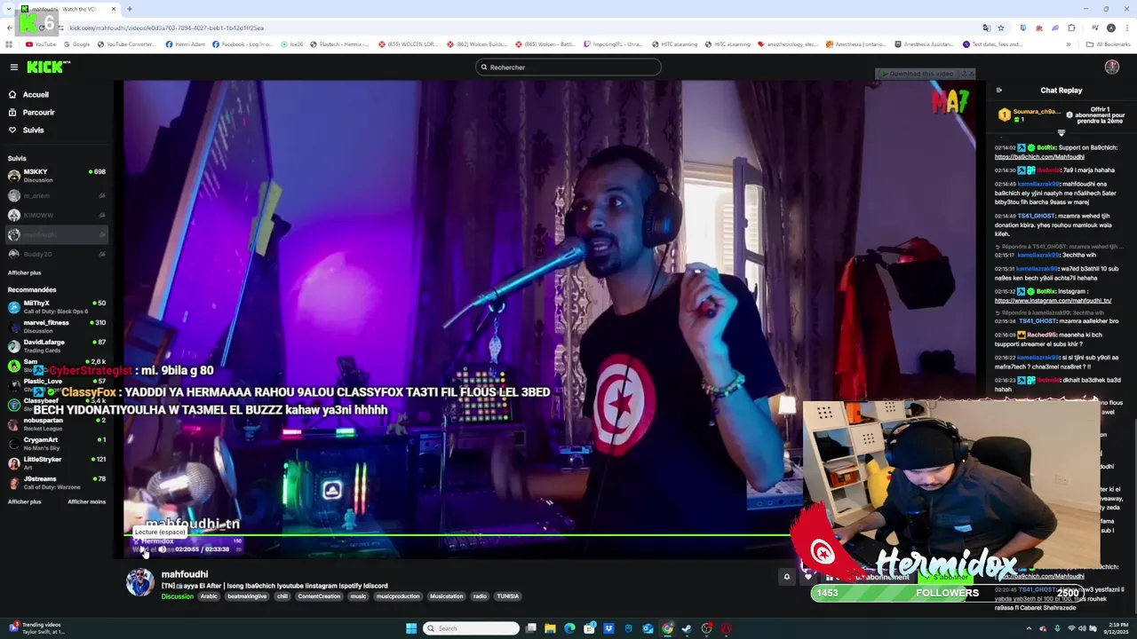Open recommended channel DavidLafarge
Viewport: 1137px width, 639px height.
[56, 346]
